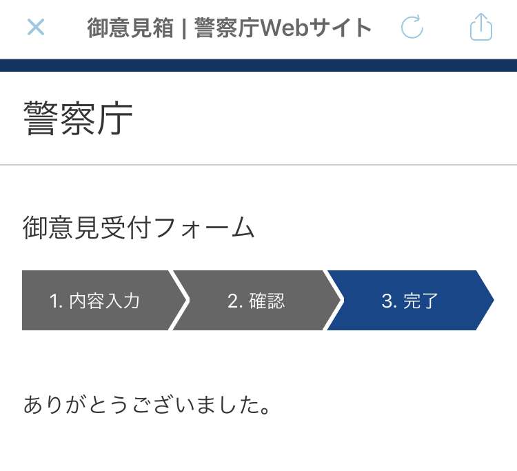Screen dimensions: 517x471
Task: Open the share sheet icon
Action: [x=480, y=28]
